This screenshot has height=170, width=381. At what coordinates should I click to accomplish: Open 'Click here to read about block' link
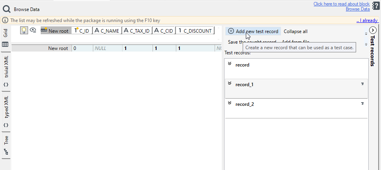pos(341,4)
